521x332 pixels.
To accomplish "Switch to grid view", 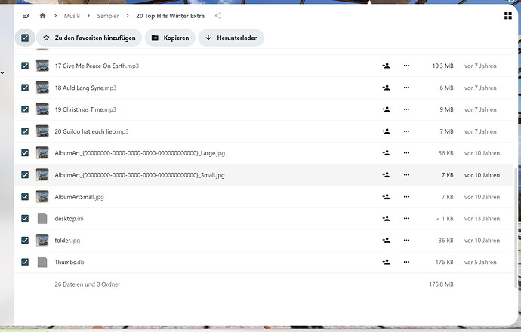I will [x=508, y=16].
